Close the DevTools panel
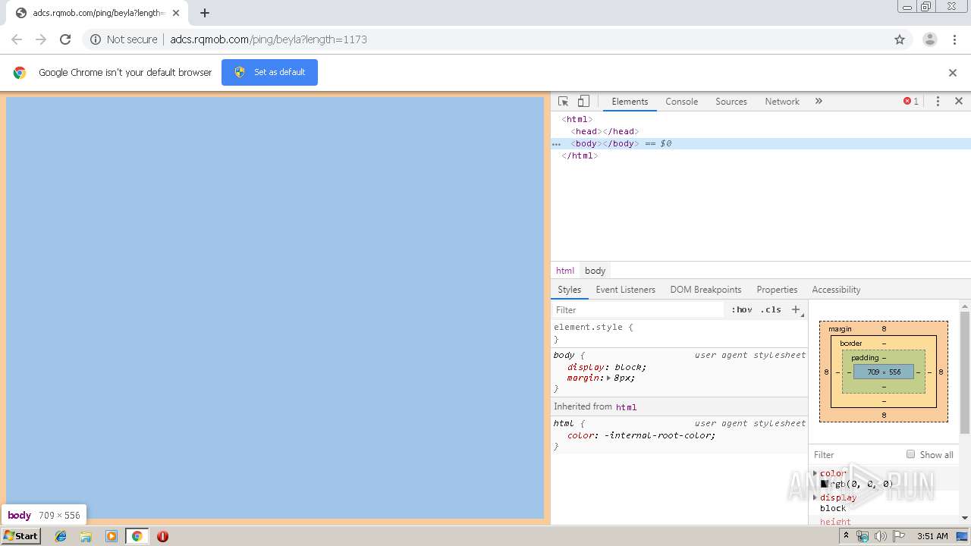 point(958,101)
